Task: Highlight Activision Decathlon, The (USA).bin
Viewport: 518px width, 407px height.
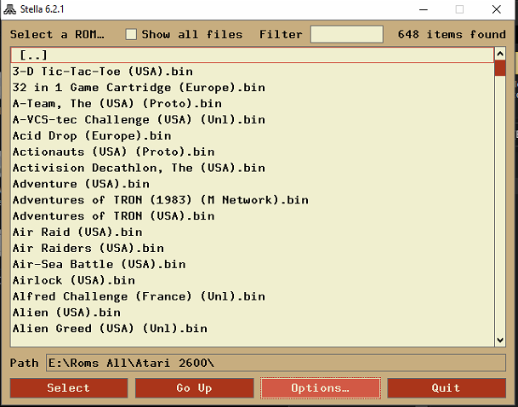Action: point(139,168)
